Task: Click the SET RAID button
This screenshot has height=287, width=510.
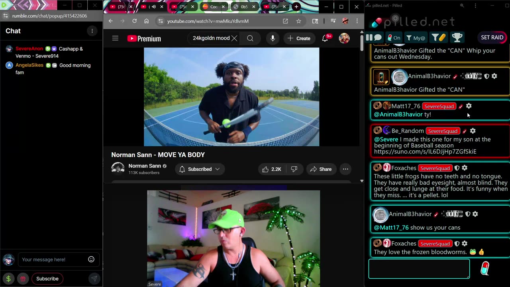Action: (492, 37)
